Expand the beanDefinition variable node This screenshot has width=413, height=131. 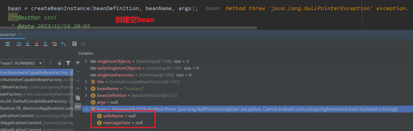coord(86,96)
